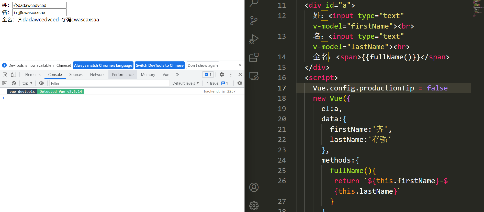Switch to the Elements tab

click(33, 74)
